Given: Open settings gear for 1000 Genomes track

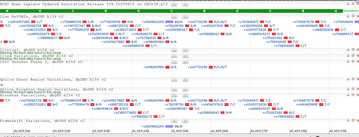Looking at the screenshot, I should 353,61.
